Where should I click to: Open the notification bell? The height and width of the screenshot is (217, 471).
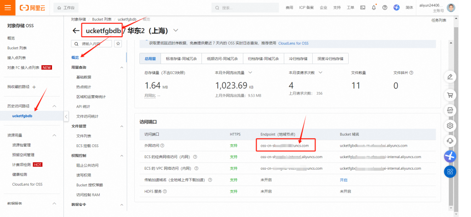pos(373,8)
